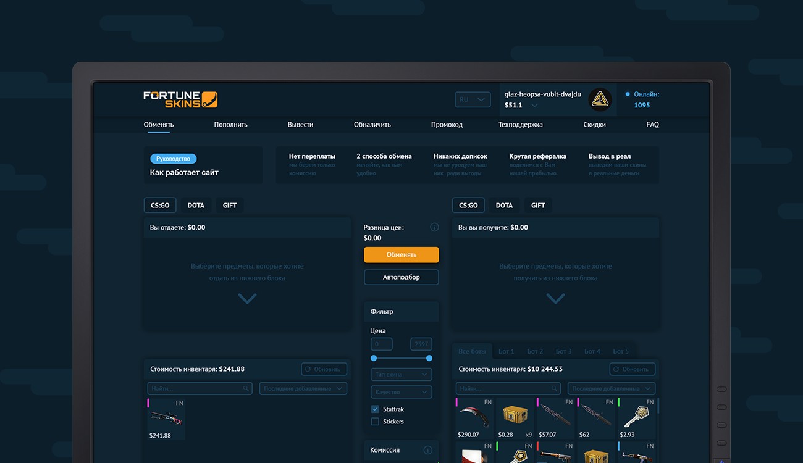Uncheck the Stattrak checkbox
This screenshot has width=803, height=463.
[375, 409]
